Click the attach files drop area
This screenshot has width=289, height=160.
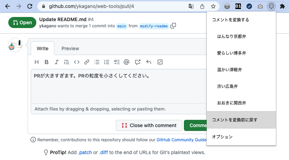(x=119, y=109)
